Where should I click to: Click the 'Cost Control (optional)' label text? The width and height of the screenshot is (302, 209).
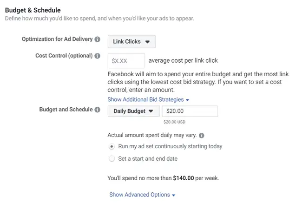point(64,56)
